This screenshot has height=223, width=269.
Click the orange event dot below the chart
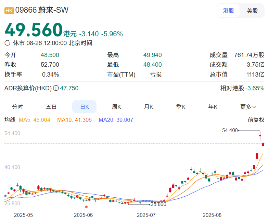pos(87,207)
